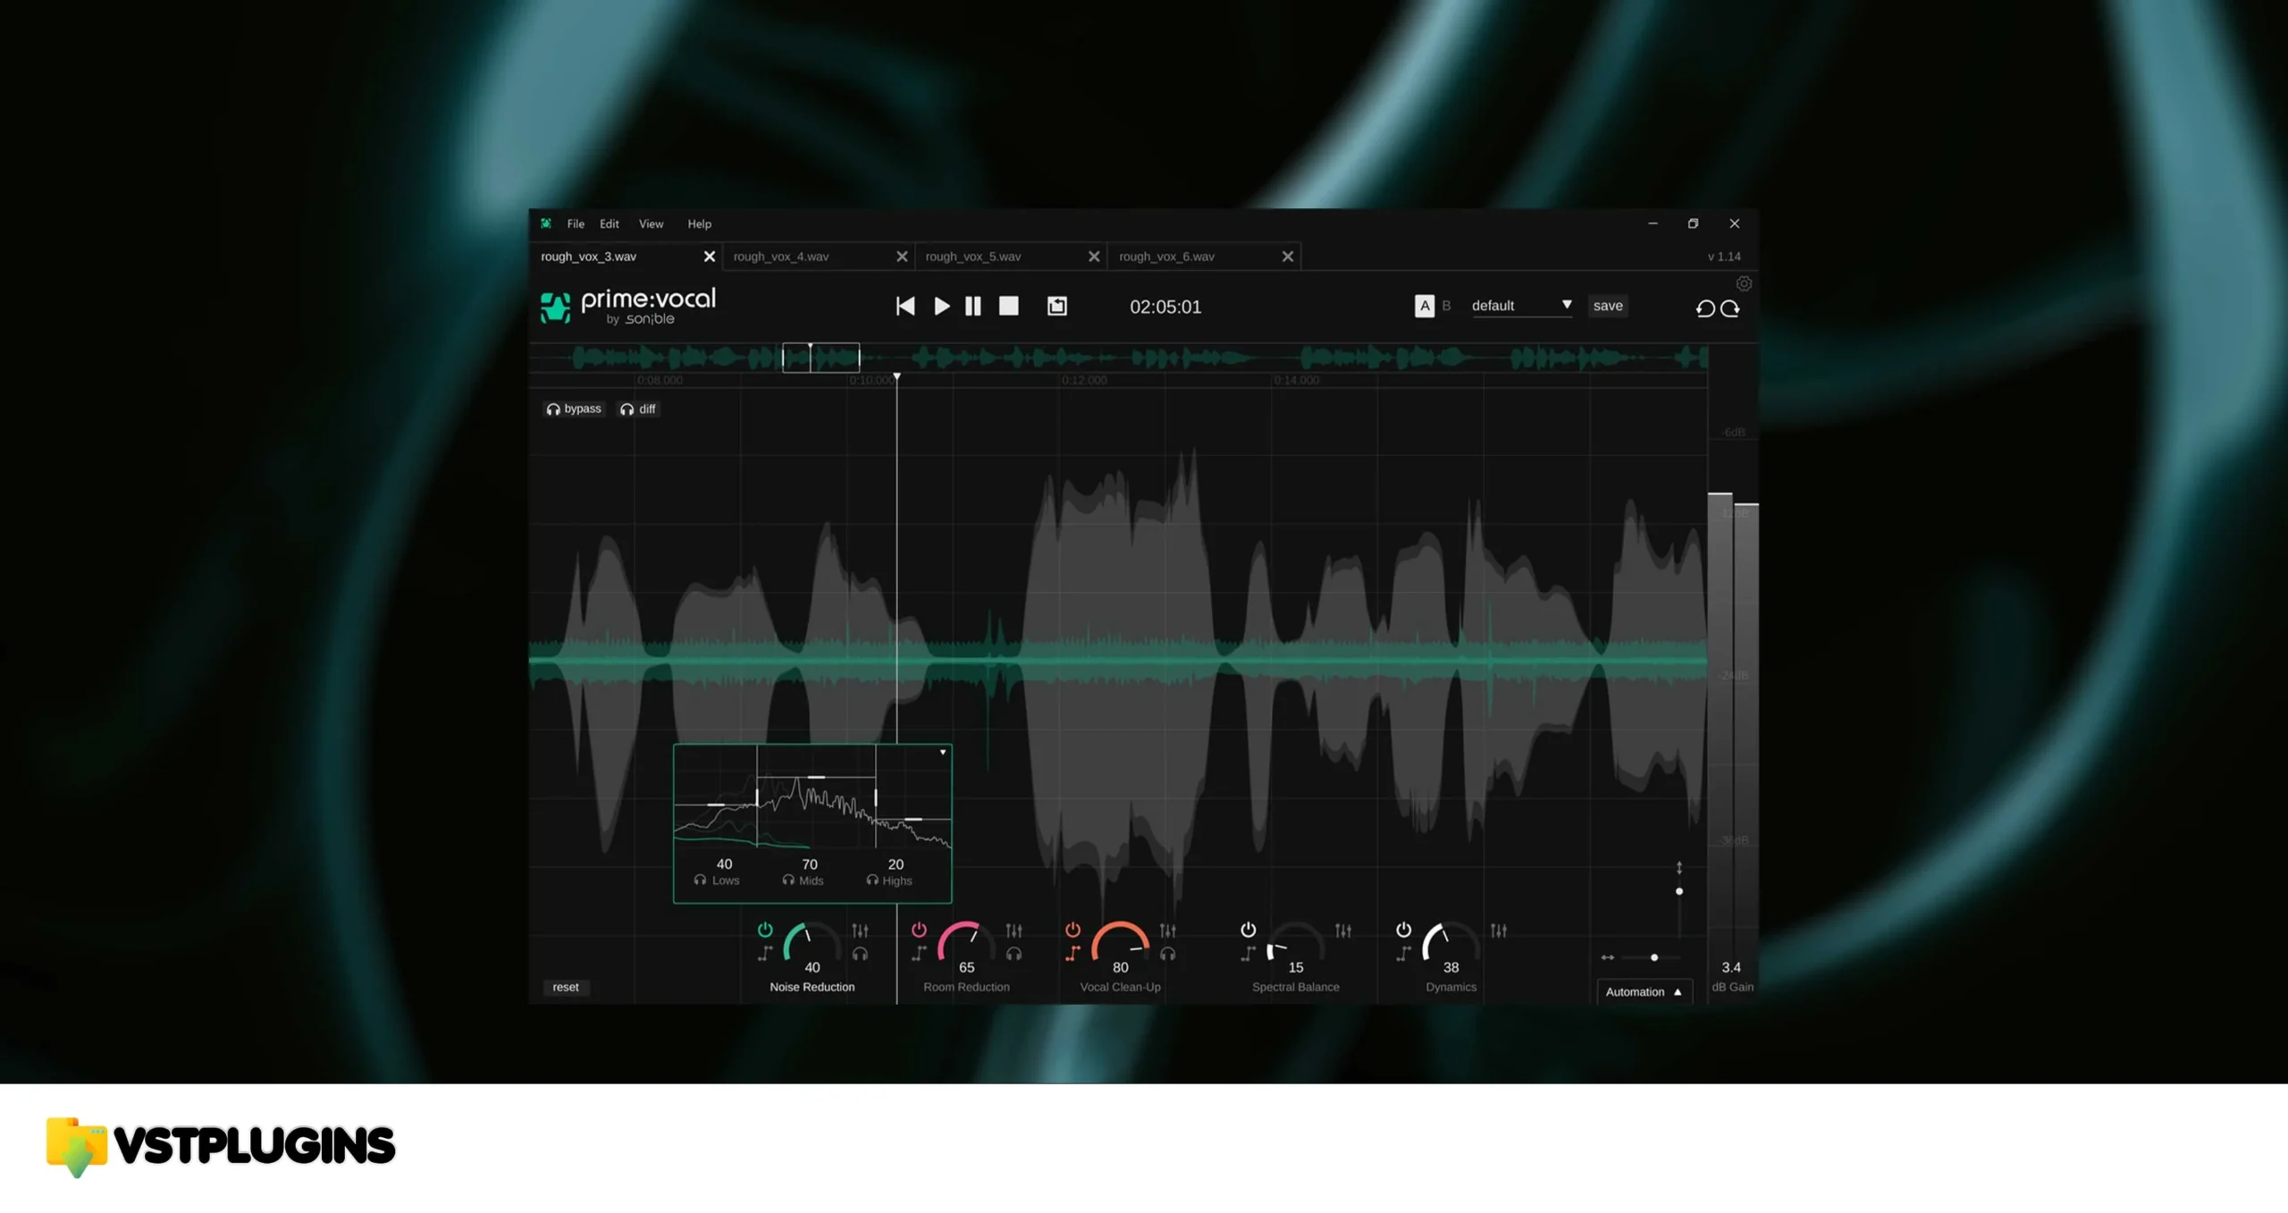Expand the default preset dropdown
Image resolution: width=2288 pixels, height=1213 pixels.
pos(1565,305)
